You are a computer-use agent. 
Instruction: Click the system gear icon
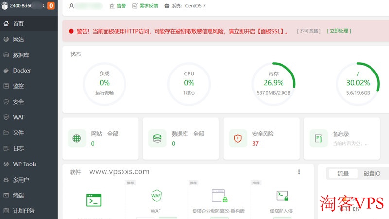(x=167, y=6)
